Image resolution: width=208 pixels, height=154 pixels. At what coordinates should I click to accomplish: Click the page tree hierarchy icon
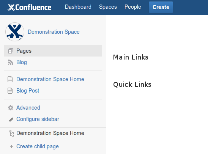(11, 134)
